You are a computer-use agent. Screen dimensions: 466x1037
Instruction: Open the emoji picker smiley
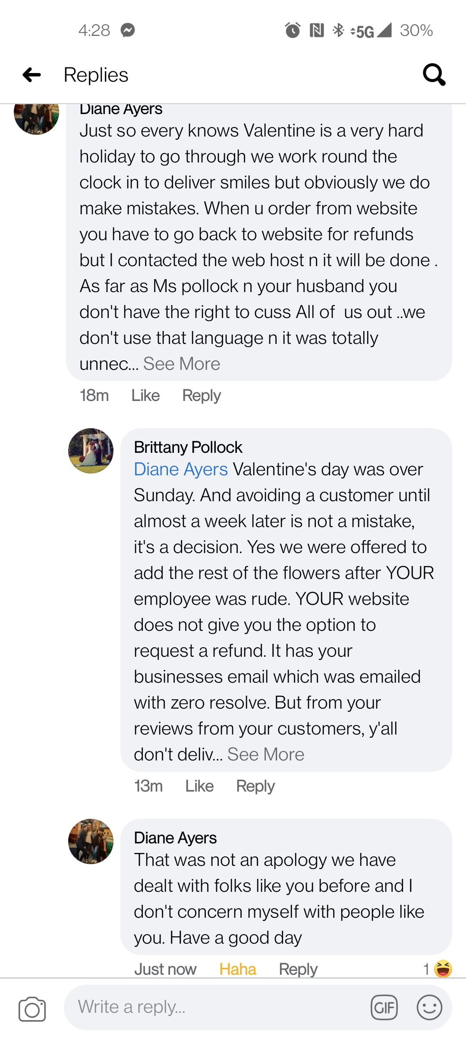coord(429,1008)
